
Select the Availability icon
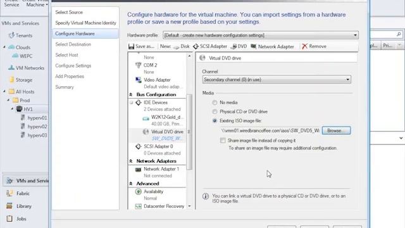pyautogui.click(x=138, y=191)
